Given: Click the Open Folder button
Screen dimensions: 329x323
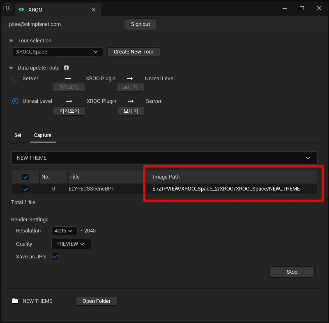Looking at the screenshot, I should tap(97, 301).
